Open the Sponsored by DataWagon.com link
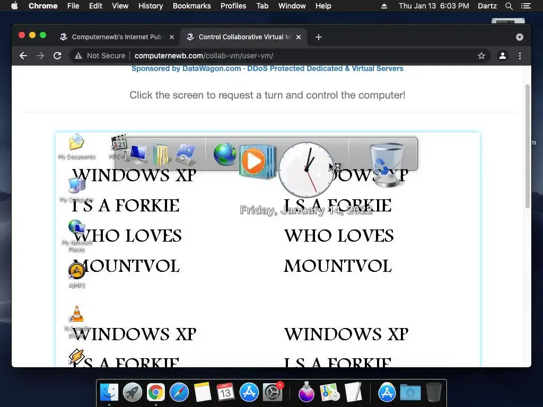This screenshot has width=543, height=407. 267,68
